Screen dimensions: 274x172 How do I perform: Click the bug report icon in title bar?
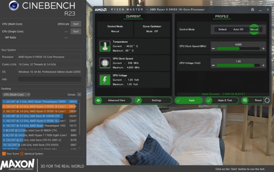click(252, 10)
